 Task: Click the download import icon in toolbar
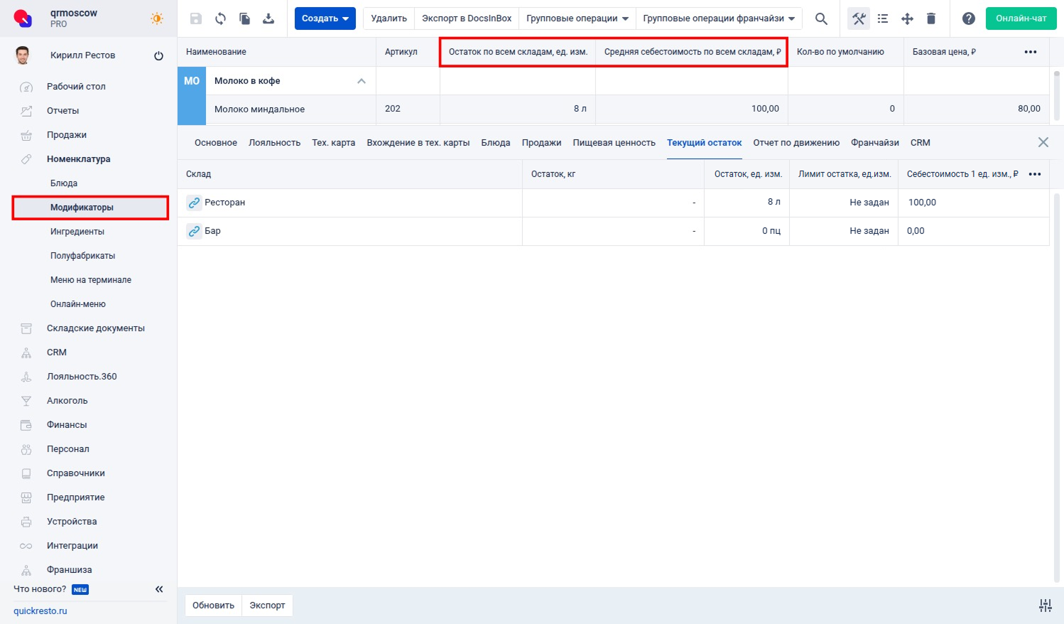tap(268, 18)
